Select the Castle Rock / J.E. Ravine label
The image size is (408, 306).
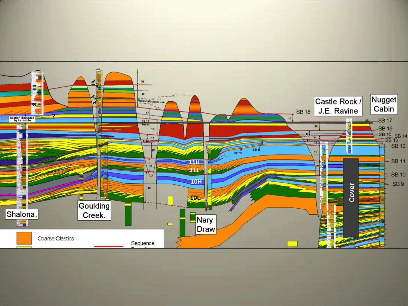338,106
